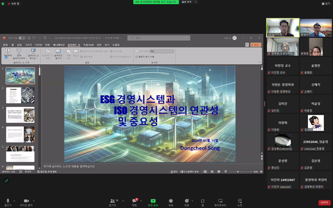Switch to the Review ribbon tab
Viewport: 333px width, 208px height.
click(x=99, y=45)
